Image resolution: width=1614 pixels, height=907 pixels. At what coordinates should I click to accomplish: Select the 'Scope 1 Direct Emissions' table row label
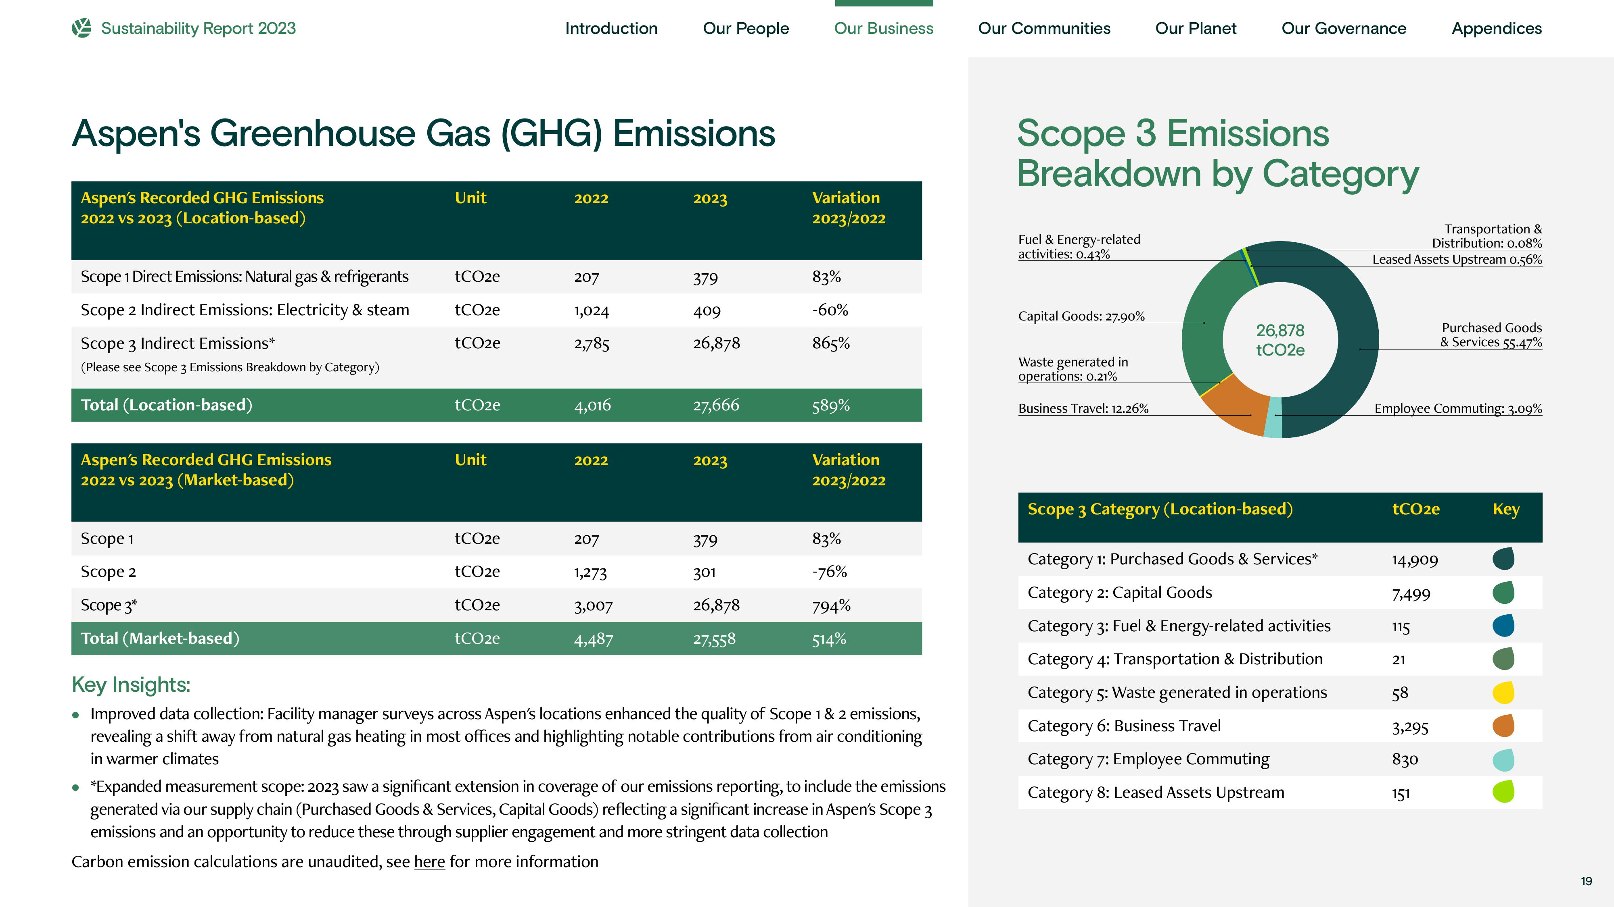tap(245, 277)
